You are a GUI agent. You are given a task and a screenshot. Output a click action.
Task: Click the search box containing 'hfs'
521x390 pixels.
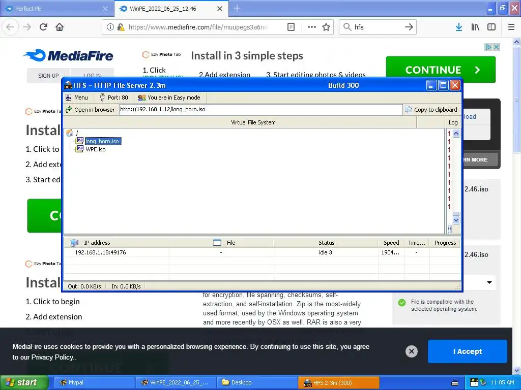pos(378,27)
